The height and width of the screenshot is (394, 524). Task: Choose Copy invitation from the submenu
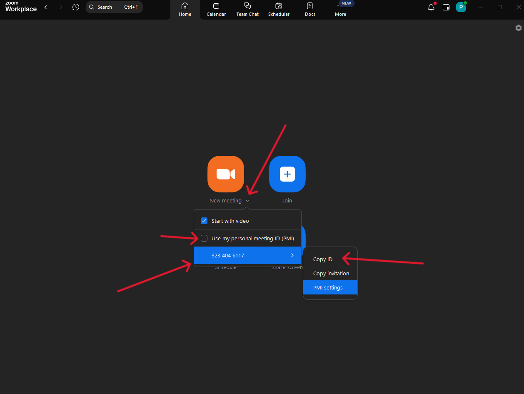tap(330, 273)
